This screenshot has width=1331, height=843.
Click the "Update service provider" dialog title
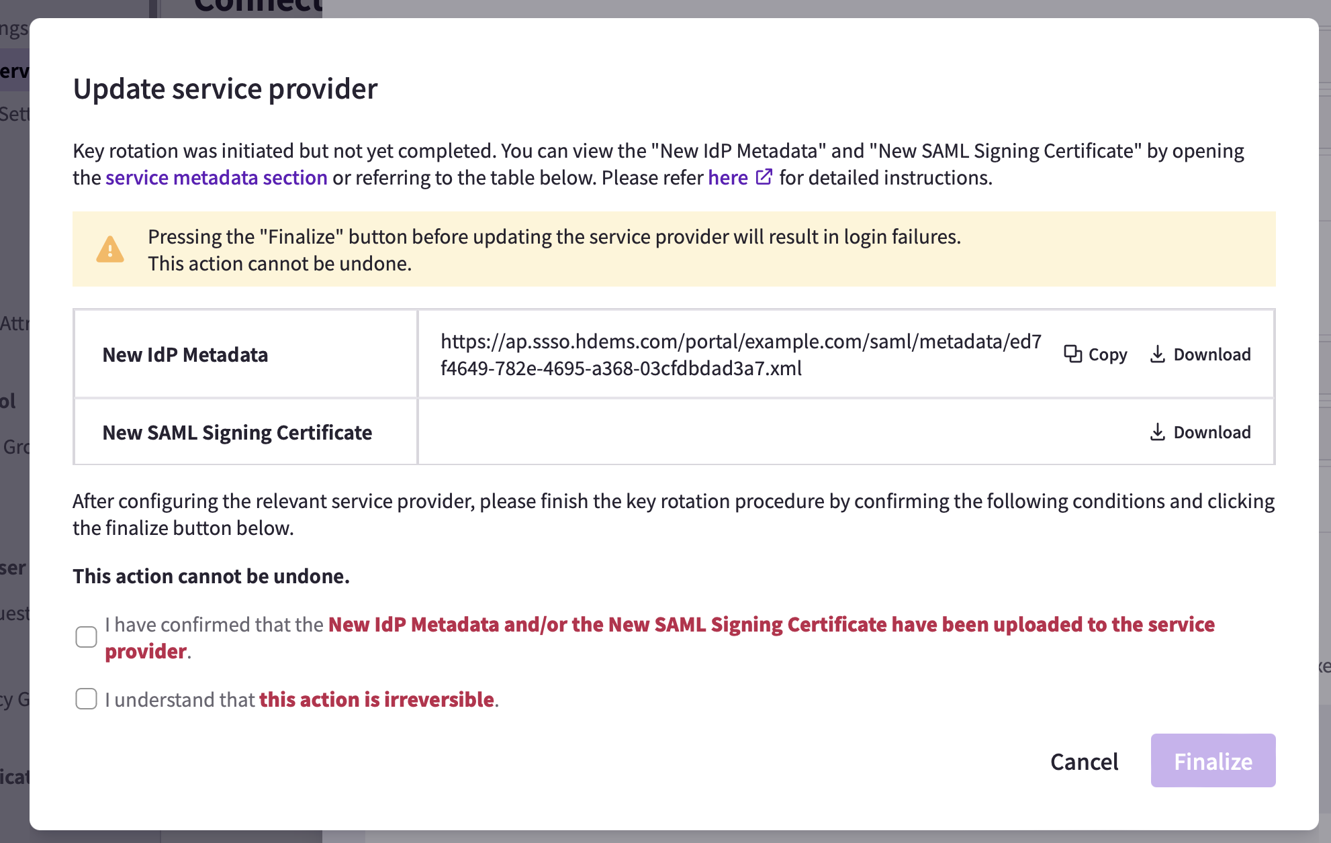(225, 89)
